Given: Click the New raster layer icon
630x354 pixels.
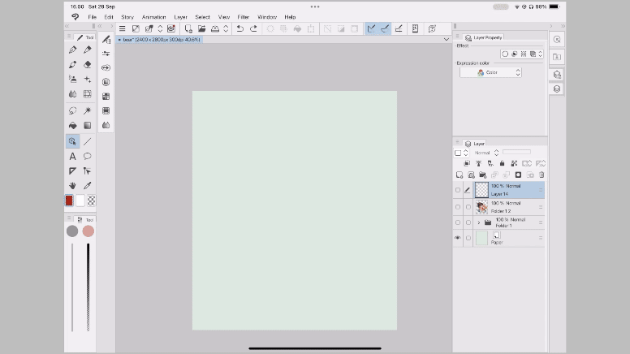Looking at the screenshot, I should tap(460, 175).
